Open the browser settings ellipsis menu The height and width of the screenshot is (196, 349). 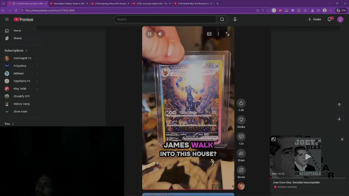[331, 10]
